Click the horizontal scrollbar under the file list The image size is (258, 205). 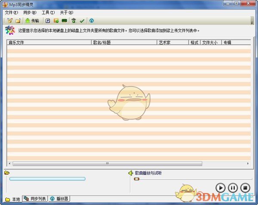(107, 163)
